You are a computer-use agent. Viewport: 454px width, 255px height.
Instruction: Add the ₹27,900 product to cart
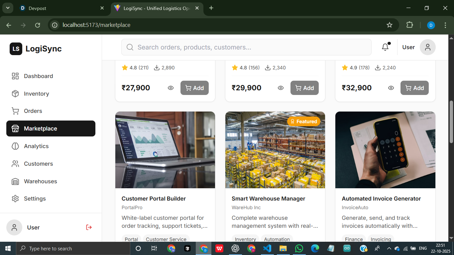point(194,88)
